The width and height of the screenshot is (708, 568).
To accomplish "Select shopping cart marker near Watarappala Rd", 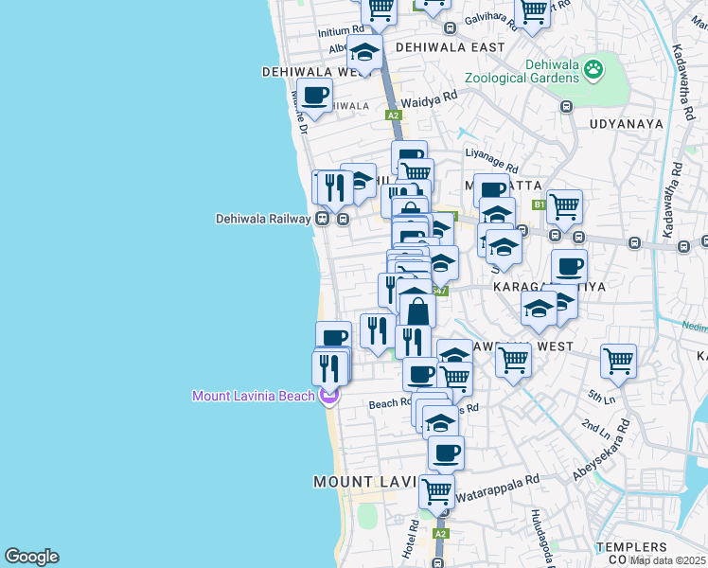I will (436, 491).
